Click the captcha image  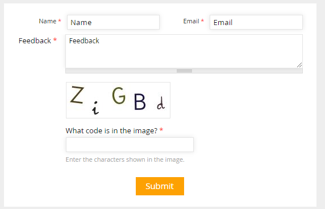point(118,100)
